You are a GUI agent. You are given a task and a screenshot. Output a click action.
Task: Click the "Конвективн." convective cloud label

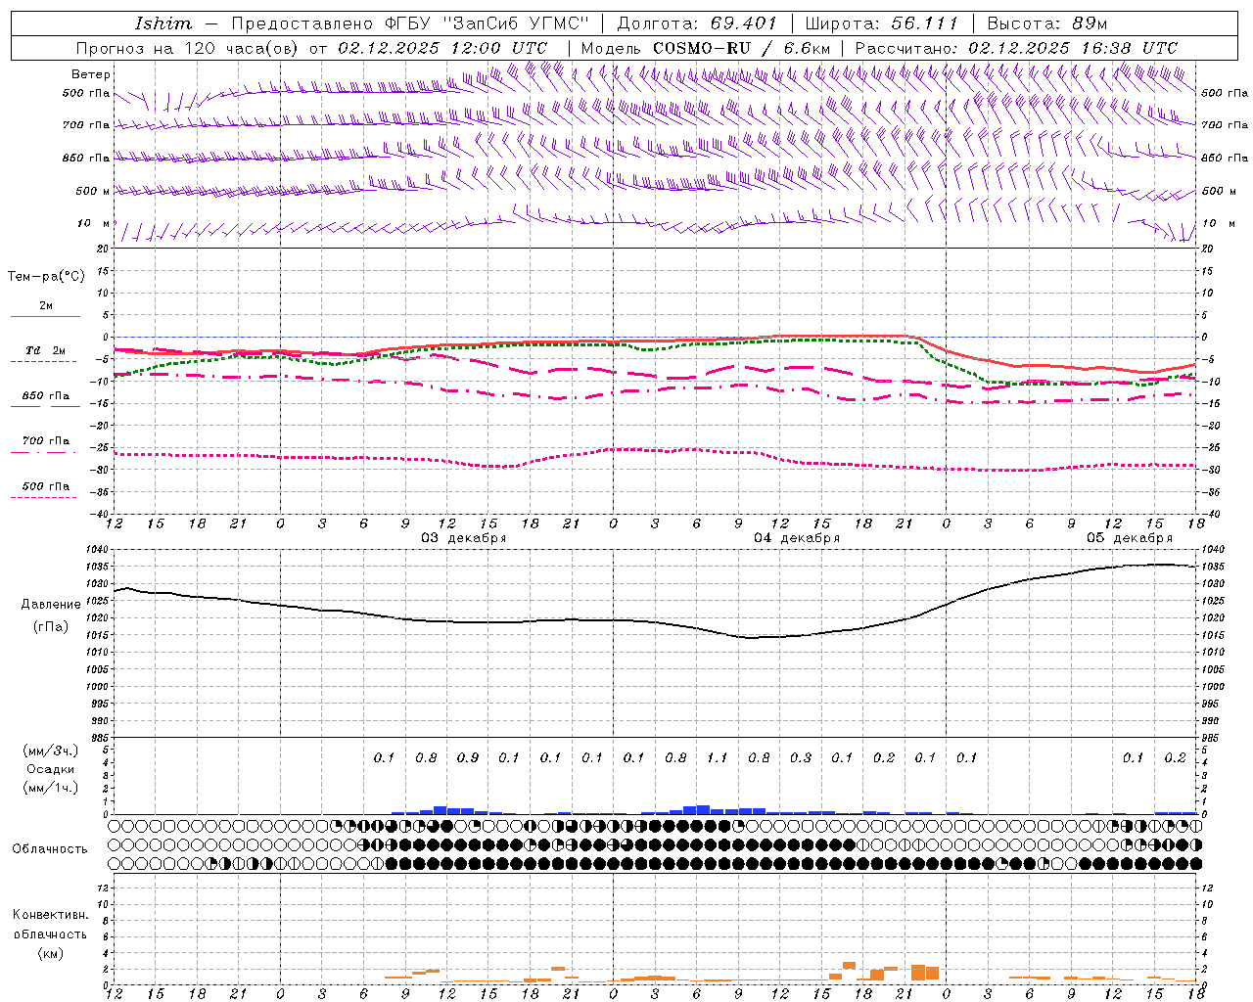pyautogui.click(x=50, y=915)
